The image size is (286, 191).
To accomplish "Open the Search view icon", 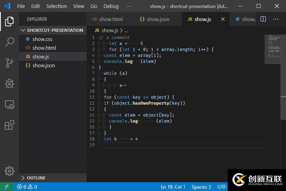I will coord(9,42).
